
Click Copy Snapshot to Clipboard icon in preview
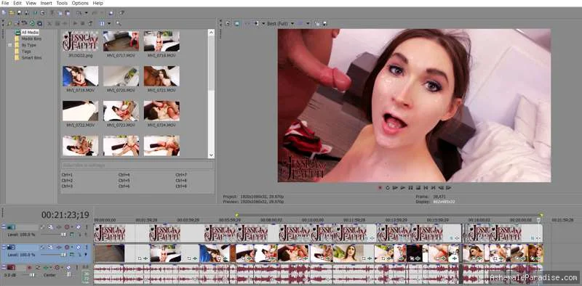pos(317,24)
